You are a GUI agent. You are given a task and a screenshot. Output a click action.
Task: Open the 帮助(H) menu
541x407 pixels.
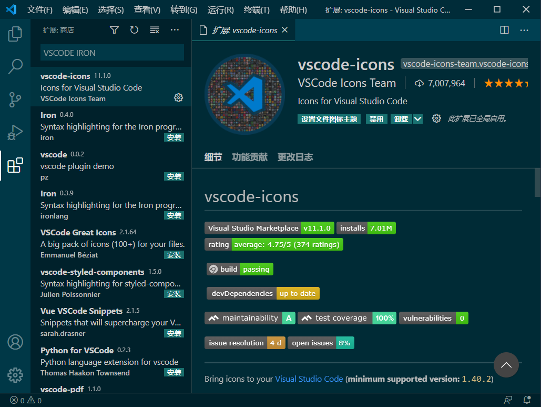click(x=293, y=9)
